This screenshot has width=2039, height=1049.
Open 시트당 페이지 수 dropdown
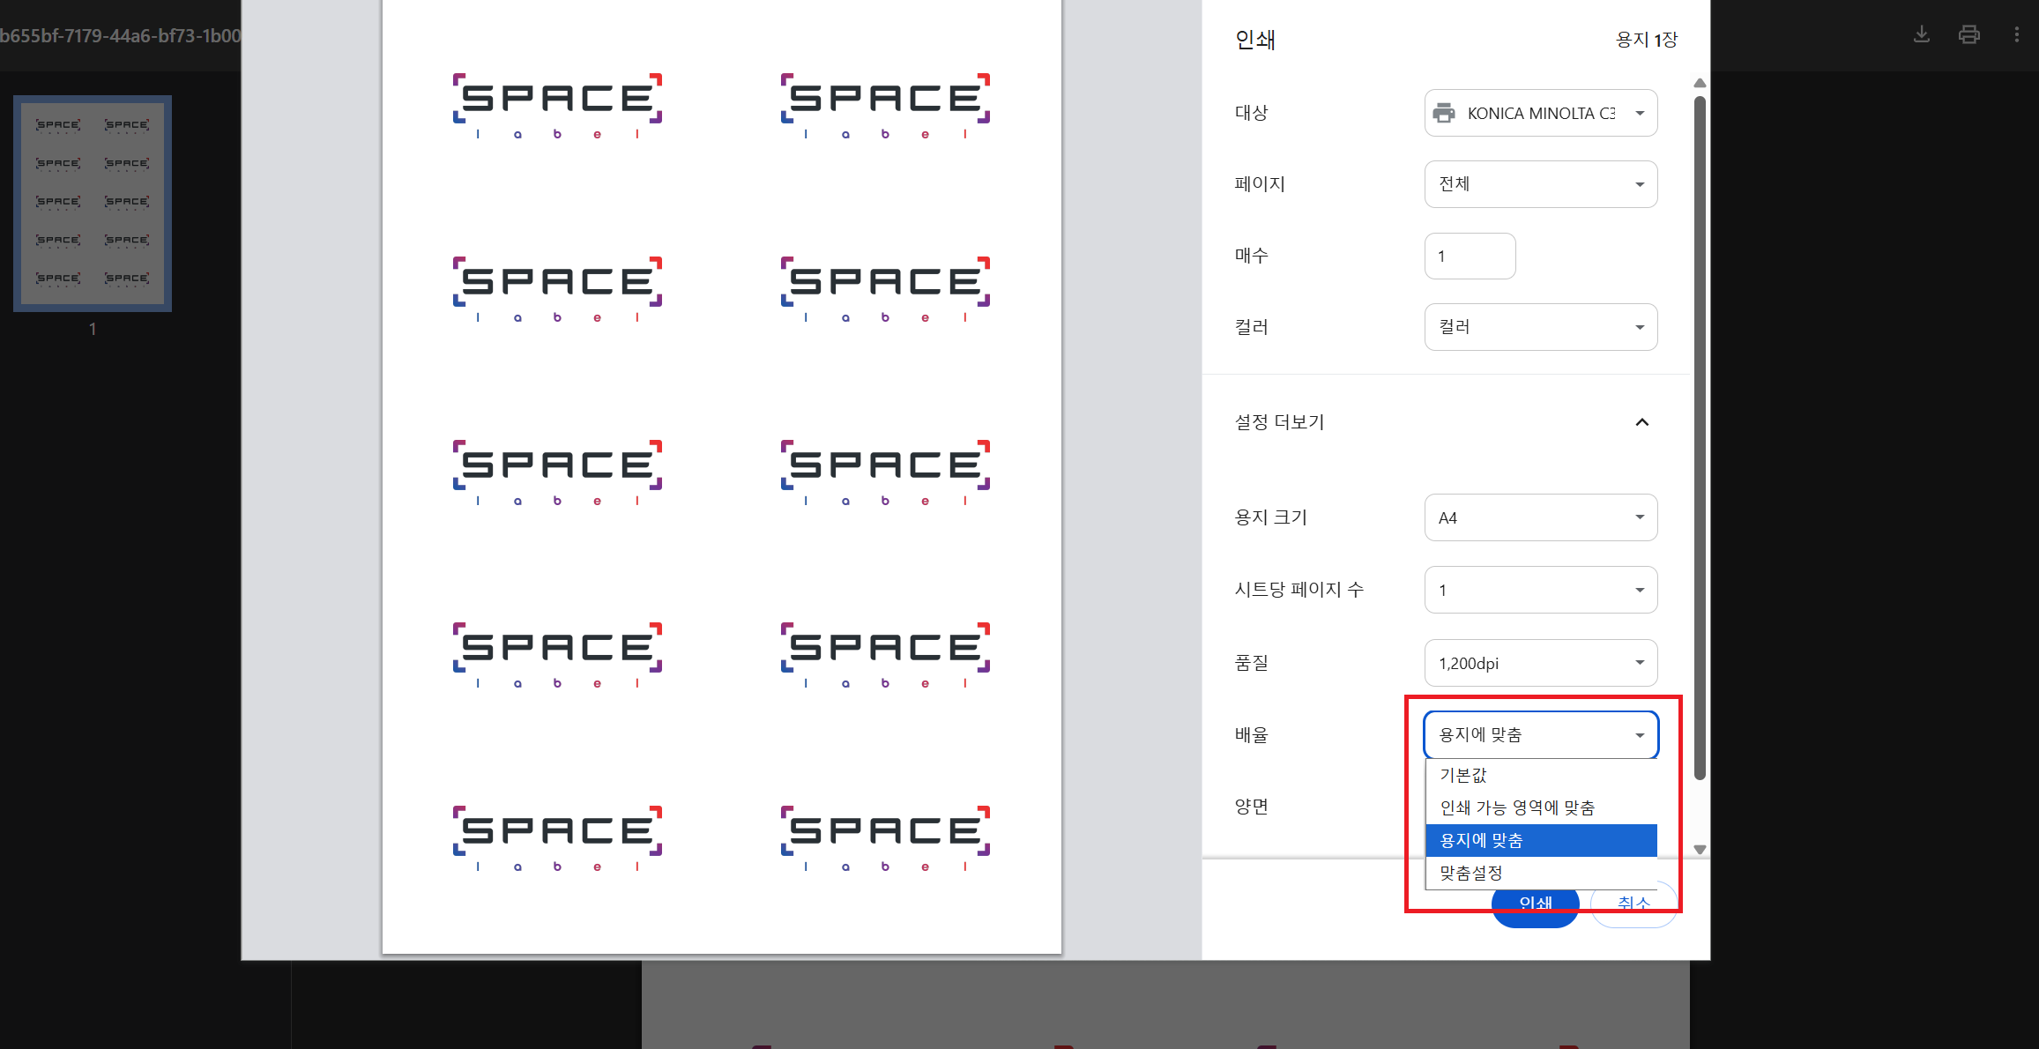click(x=1540, y=590)
